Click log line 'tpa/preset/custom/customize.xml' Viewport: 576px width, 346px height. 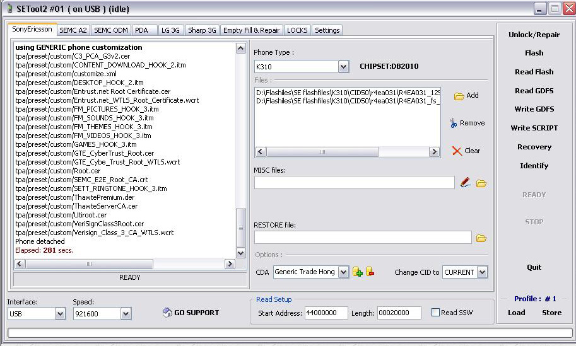(x=66, y=74)
